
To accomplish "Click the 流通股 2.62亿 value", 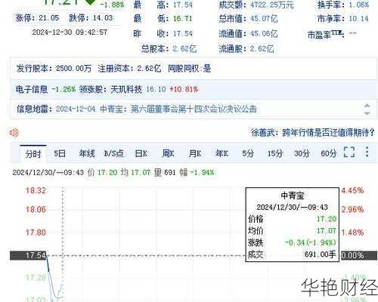I will pos(262,49).
